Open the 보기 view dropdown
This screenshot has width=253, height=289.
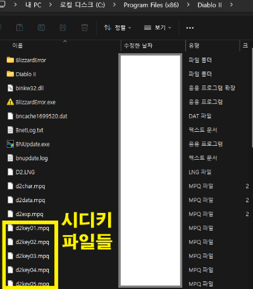[157, 28]
